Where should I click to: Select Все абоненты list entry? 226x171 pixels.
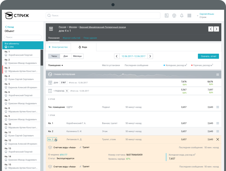point(23,45)
